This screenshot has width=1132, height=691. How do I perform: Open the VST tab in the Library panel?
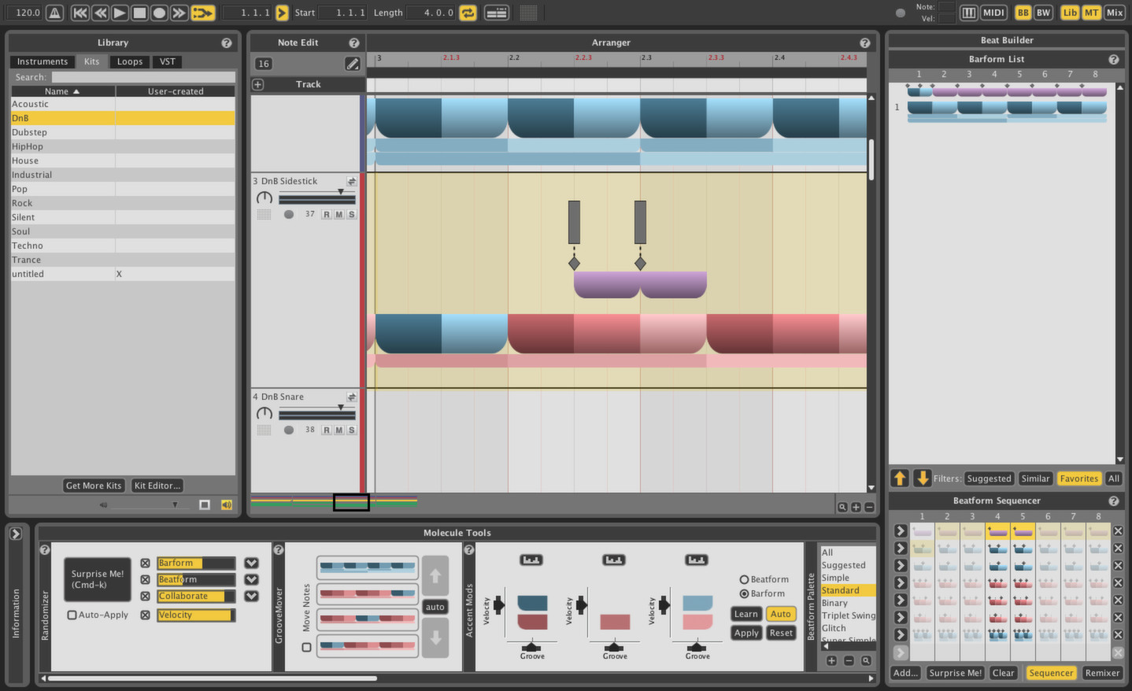point(167,61)
